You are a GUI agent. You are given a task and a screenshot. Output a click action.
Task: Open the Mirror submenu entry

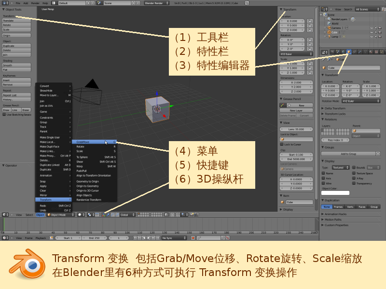pyautogui.click(x=54, y=195)
